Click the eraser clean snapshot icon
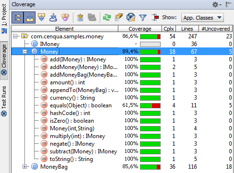The image size is (234, 173). point(118,17)
